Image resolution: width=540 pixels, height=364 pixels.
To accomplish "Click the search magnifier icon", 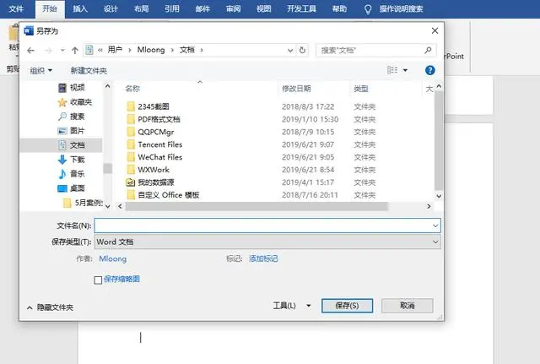I will pyautogui.click(x=428, y=51).
